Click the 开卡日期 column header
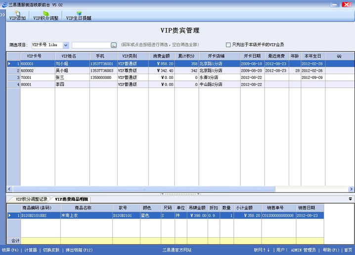 point(252,56)
